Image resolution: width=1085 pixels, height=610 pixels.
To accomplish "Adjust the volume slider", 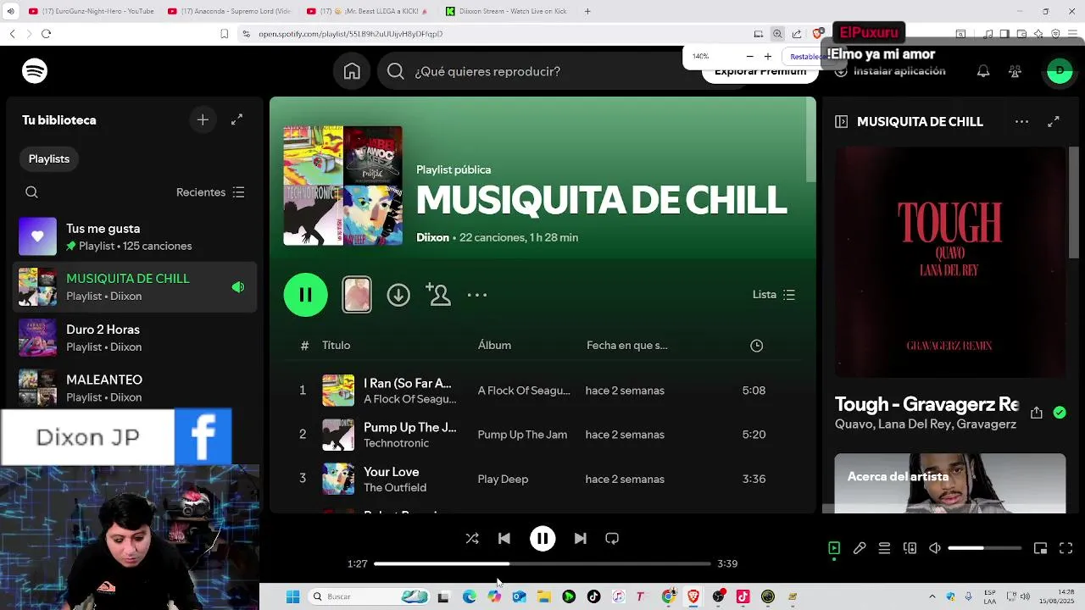I will 985,548.
